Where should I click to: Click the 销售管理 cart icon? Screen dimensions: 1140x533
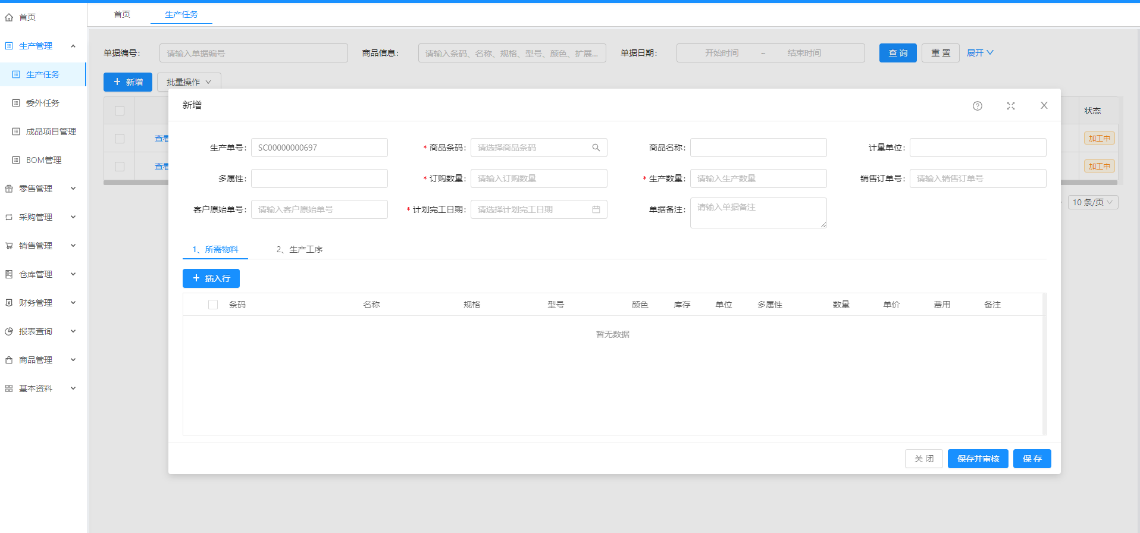point(9,246)
